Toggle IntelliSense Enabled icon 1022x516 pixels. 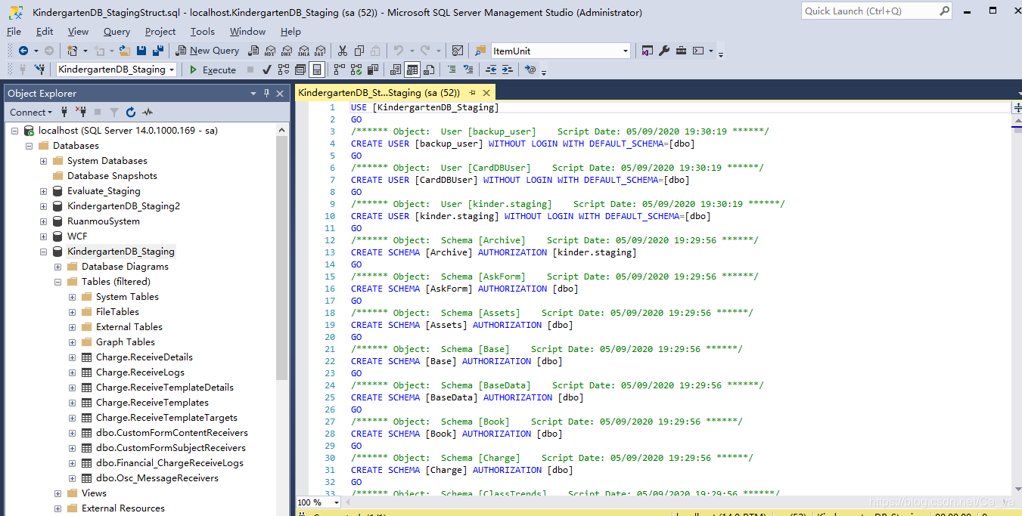pyautogui.click(x=317, y=70)
